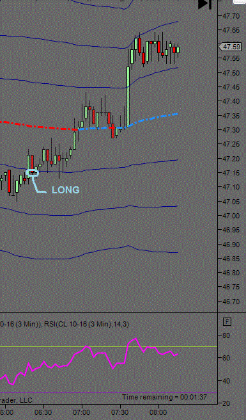Click the scroll-to-latest-bar arrow icon
Screen dimensions: 246x420
tap(205, 4)
